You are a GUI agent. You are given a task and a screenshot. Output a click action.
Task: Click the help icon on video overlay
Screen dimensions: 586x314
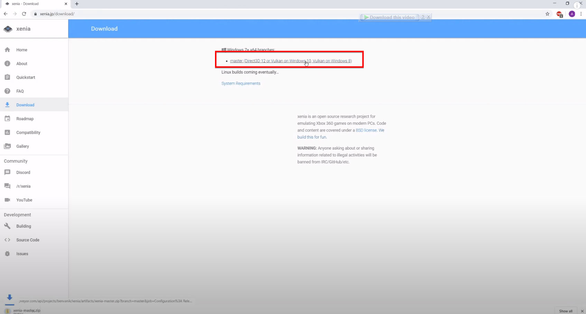click(423, 17)
